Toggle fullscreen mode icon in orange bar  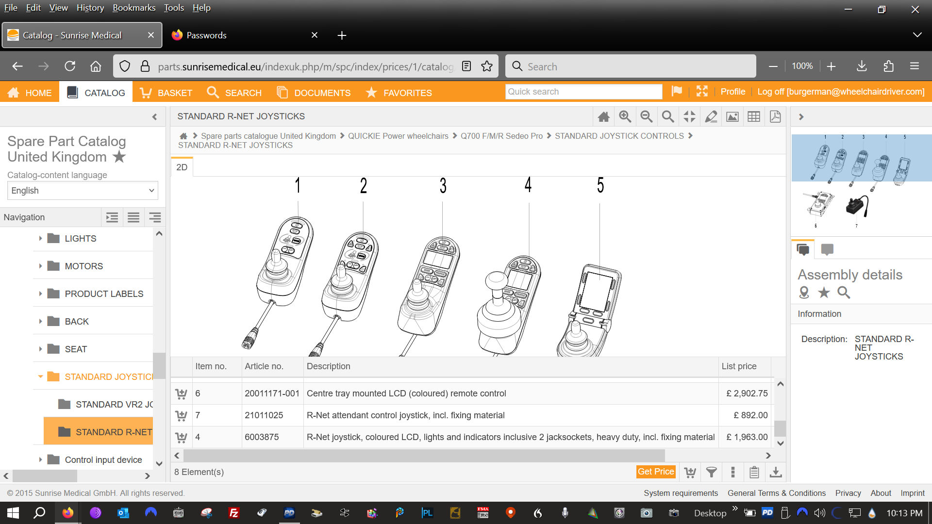(702, 91)
